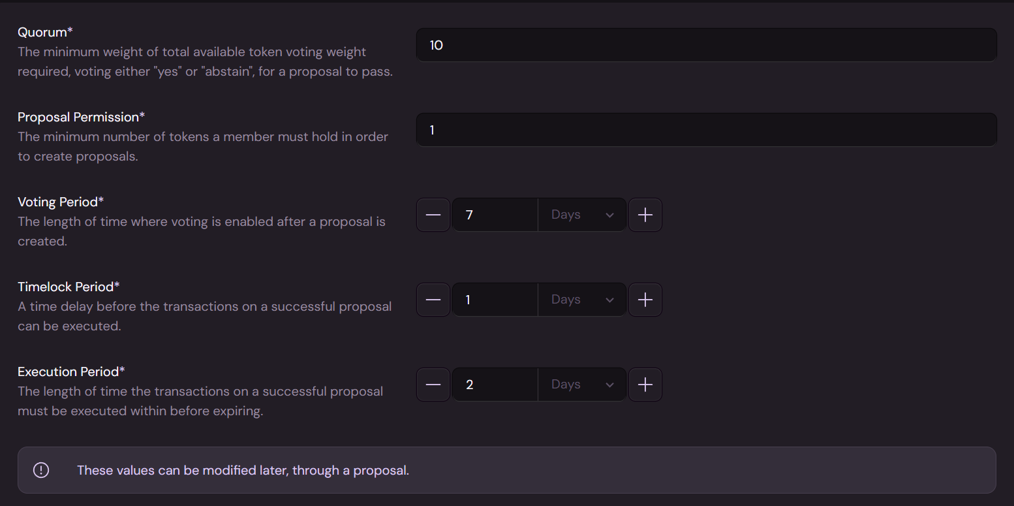Increase the Timelock Period with plus icon
Viewport: 1014px width, 506px height.
pyautogui.click(x=645, y=300)
